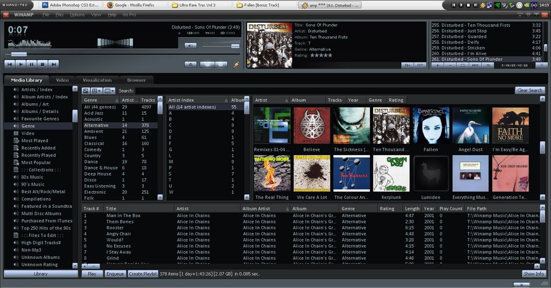Click the Enqueue button
Viewport: 551px width, 288px height.
coord(115,273)
